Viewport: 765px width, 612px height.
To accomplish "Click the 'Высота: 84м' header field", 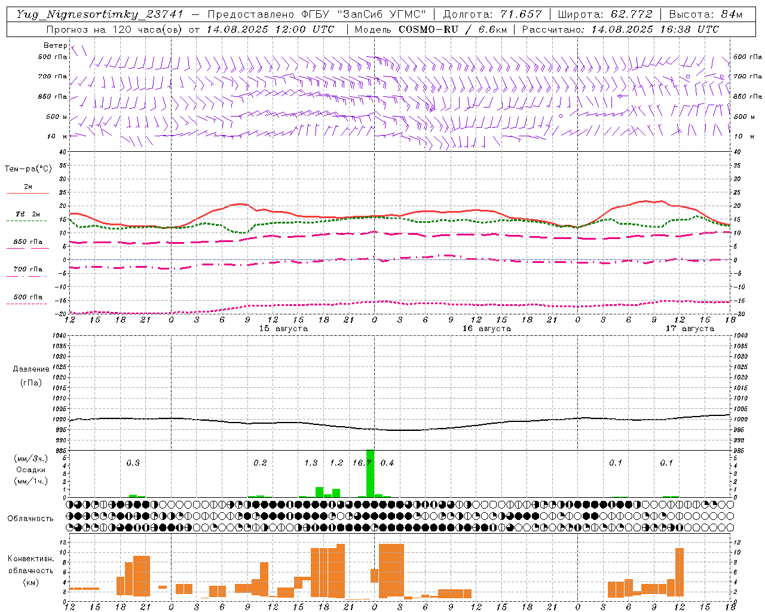I will 705,14.
